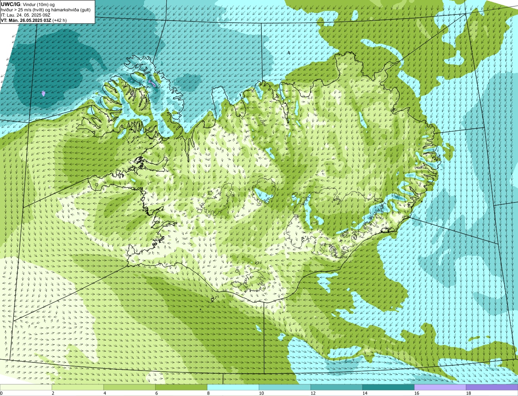Click the 16–18 m/s lavender legend swatch
518x396 pixels.
440,387
